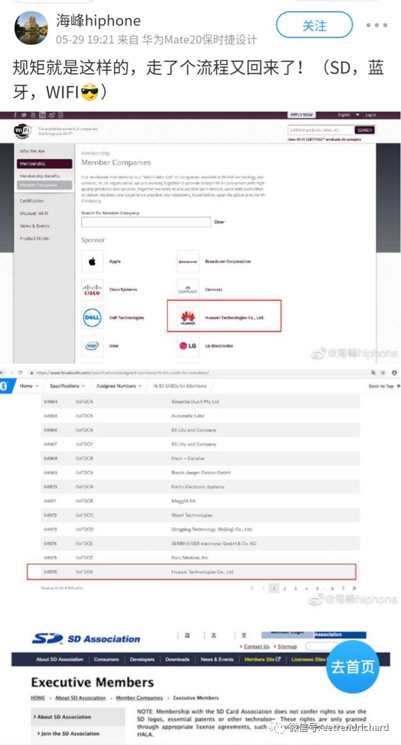
Task: Select Membership in the sidebar
Action: tap(45, 163)
